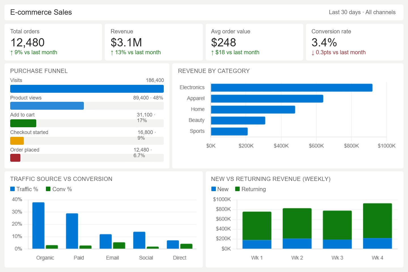Select the Home revenue bar

pyautogui.click(x=253, y=110)
